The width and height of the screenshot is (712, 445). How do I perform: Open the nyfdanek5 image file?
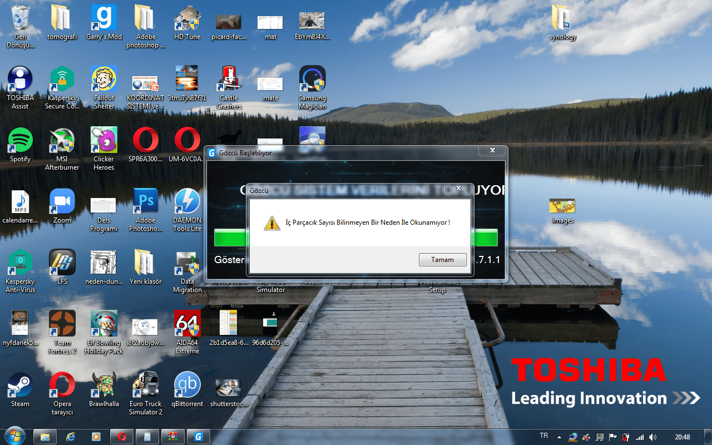click(x=21, y=329)
